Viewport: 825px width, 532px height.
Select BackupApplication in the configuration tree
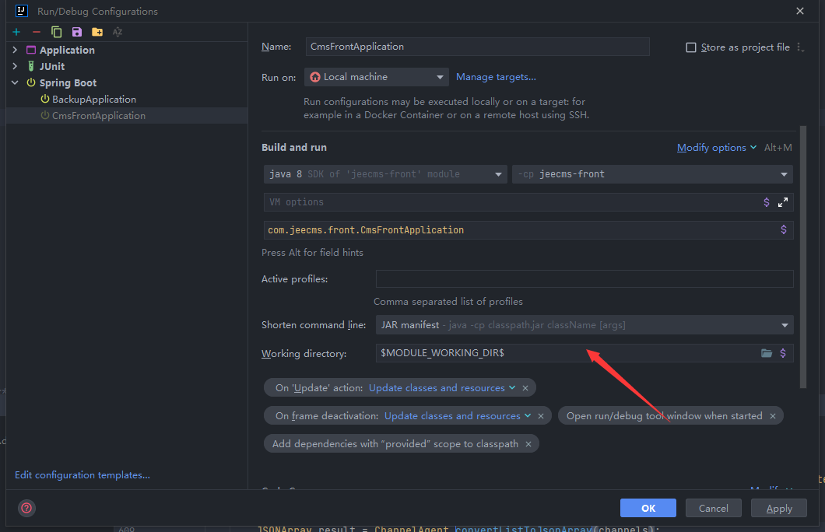(93, 100)
